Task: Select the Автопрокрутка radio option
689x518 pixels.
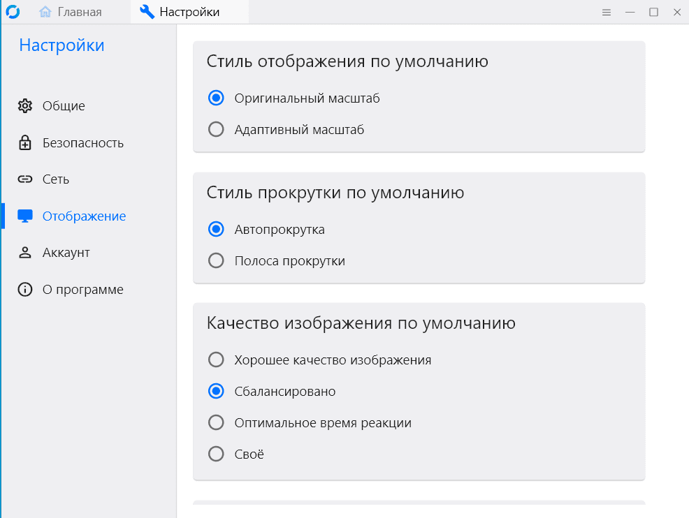Action: click(217, 230)
